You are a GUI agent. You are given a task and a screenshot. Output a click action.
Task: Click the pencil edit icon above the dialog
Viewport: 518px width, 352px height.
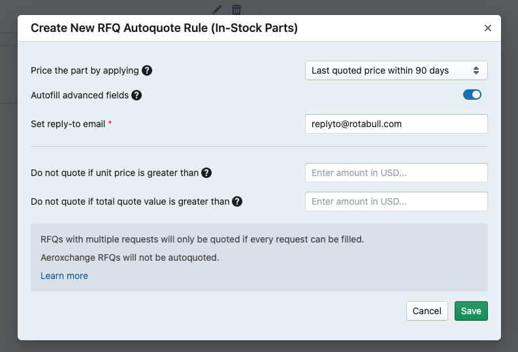click(218, 9)
